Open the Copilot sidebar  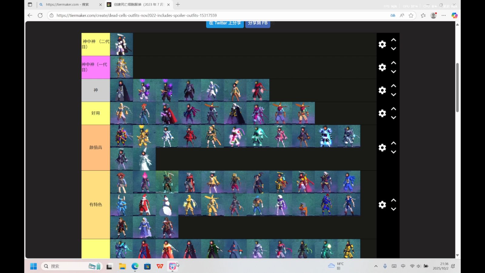454,15
